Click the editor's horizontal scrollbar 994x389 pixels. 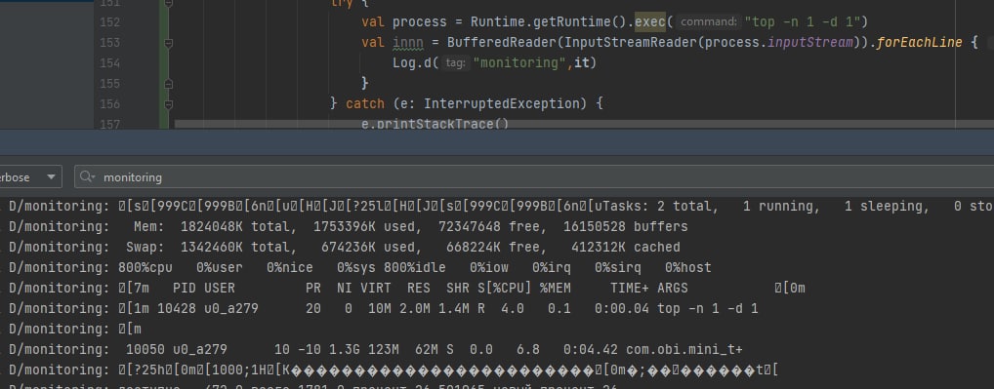[x=583, y=125]
